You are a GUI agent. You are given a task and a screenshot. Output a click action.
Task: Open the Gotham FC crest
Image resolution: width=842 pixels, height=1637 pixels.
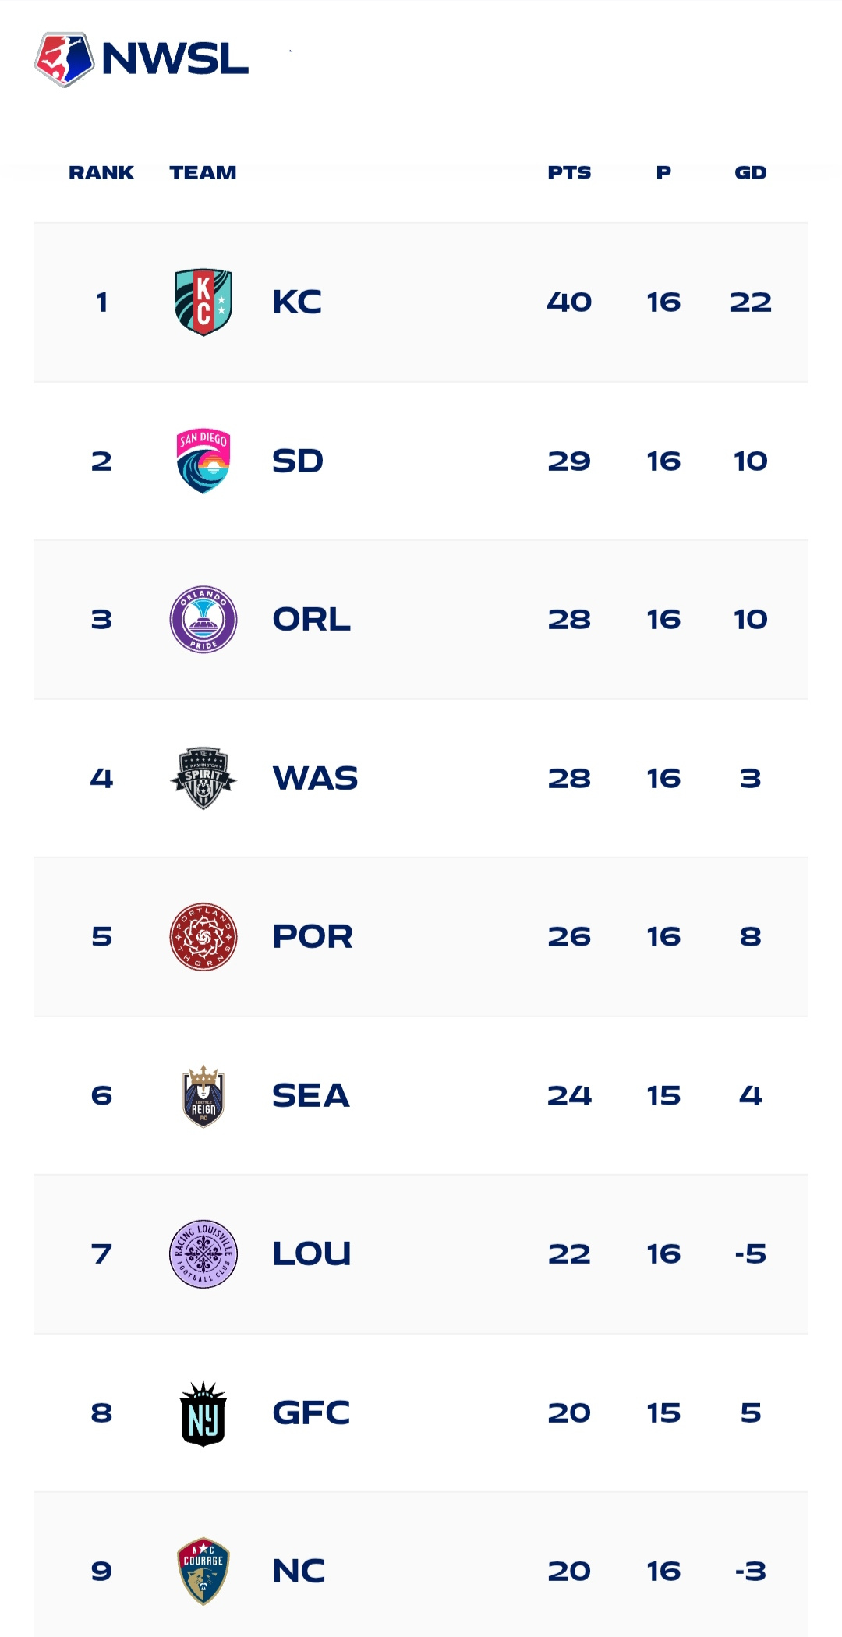[x=203, y=1413]
